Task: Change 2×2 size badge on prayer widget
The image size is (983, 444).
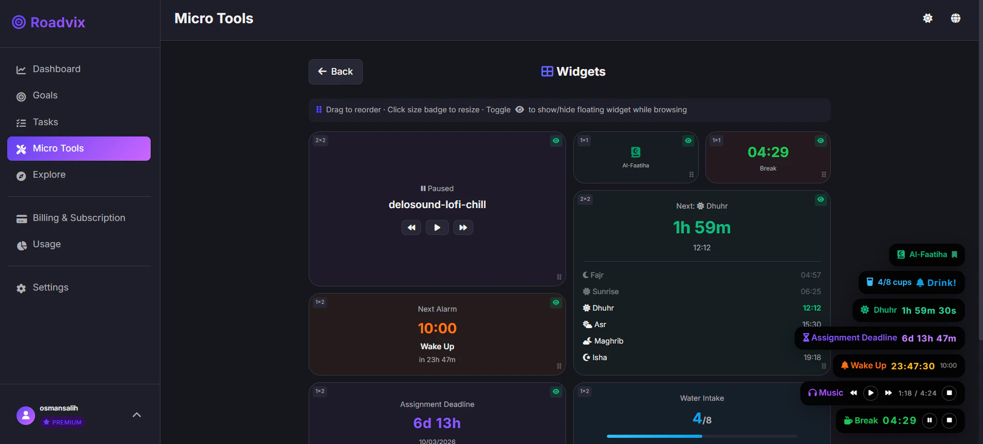Action: tap(585, 199)
